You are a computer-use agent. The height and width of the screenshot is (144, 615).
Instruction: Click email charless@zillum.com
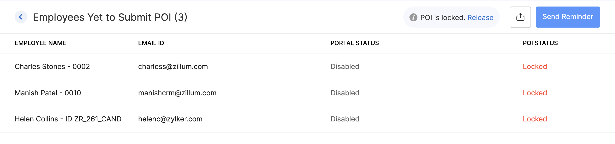[x=173, y=66]
